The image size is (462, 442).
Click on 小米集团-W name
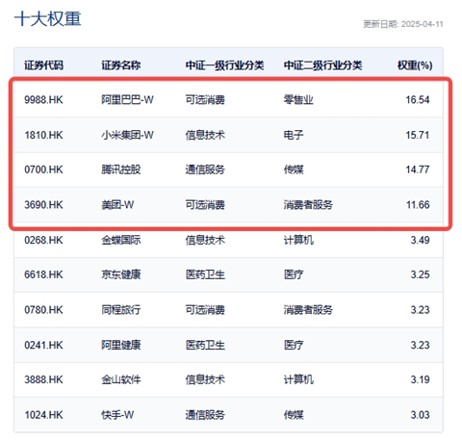[127, 135]
